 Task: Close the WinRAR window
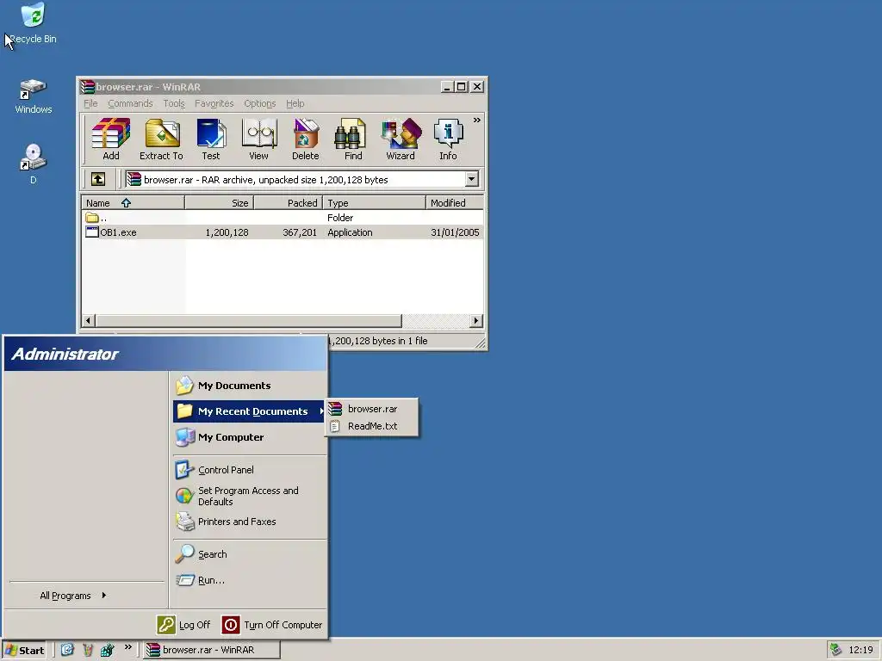(477, 87)
